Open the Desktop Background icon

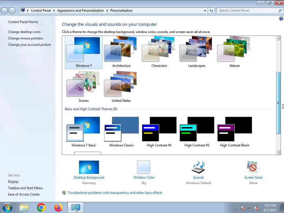pos(89,167)
